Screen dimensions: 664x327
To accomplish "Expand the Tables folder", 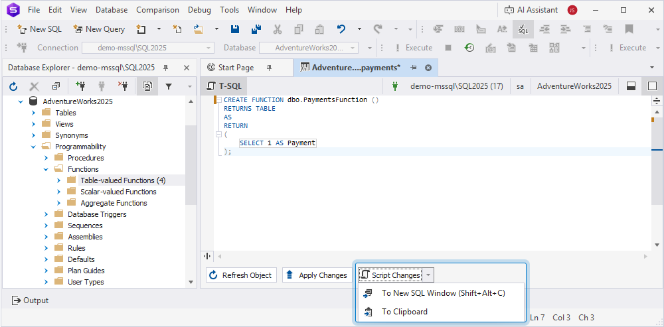I will [x=33, y=113].
